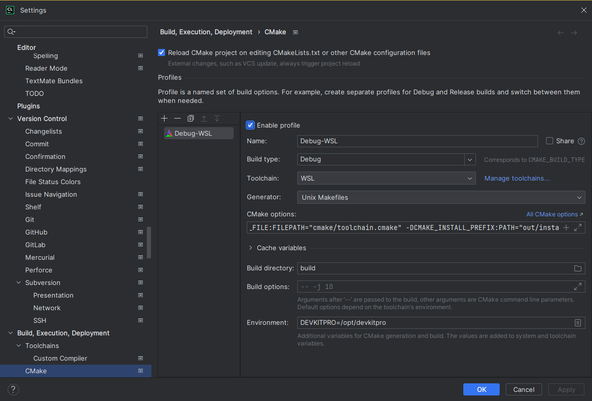Viewport: 592px width, 401px height.
Task: Open the All CMake options link
Action: point(555,214)
